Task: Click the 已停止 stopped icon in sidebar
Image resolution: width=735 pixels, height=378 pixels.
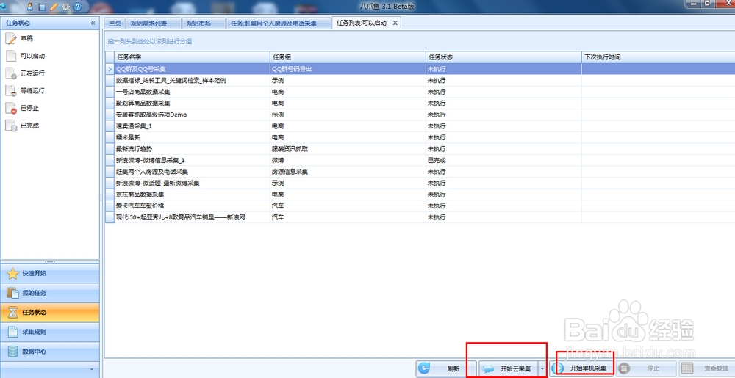Action: (x=11, y=108)
